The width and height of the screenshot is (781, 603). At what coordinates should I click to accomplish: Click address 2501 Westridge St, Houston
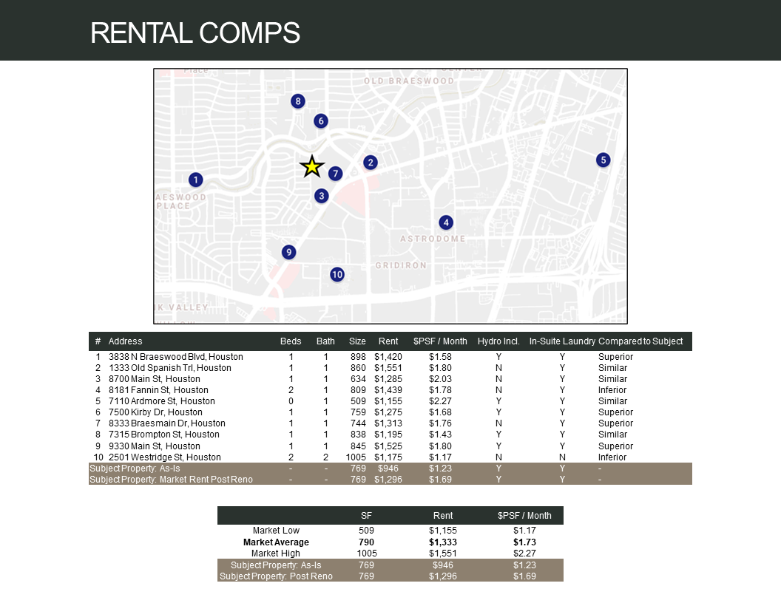(x=165, y=457)
